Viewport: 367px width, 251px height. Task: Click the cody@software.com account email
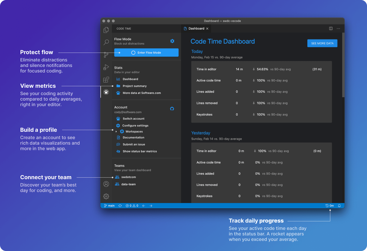(x=128, y=112)
